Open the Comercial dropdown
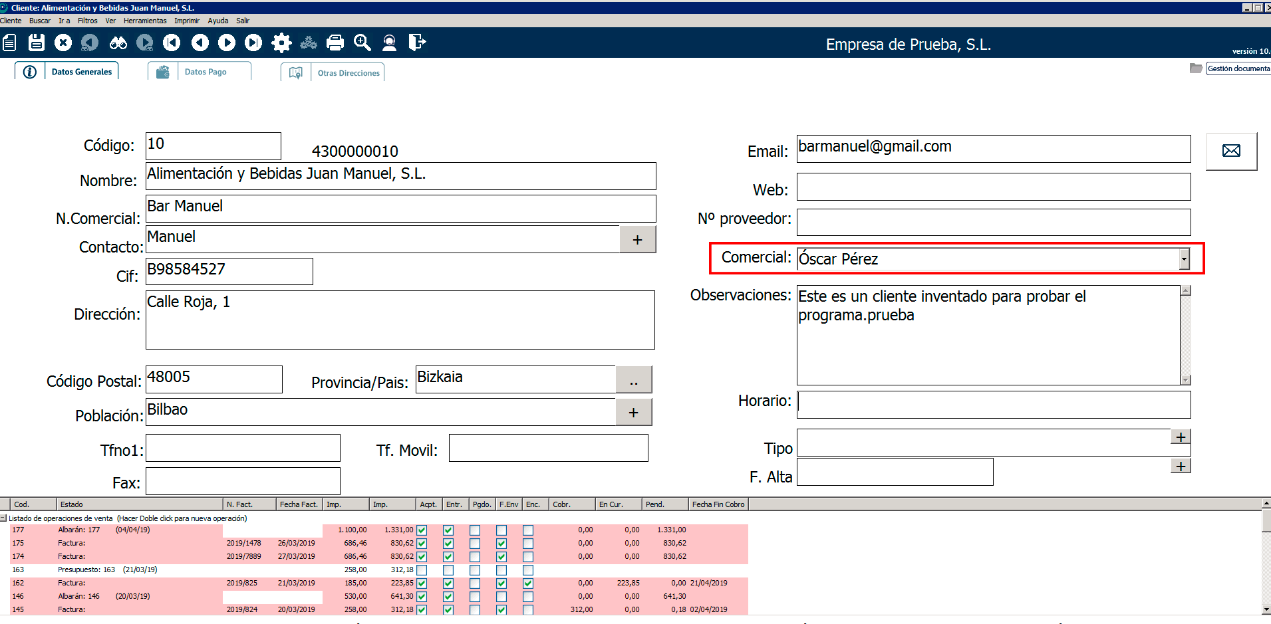1271x624 pixels. [1184, 259]
